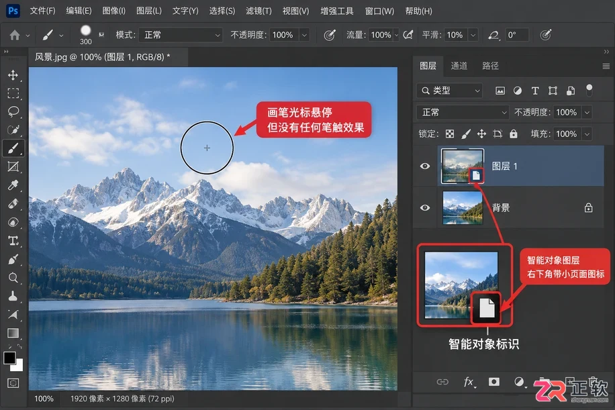Image resolution: width=615 pixels, height=410 pixels.
Task: Open layer 不透明度 dropdown arrow in Layers panel
Action: point(587,113)
